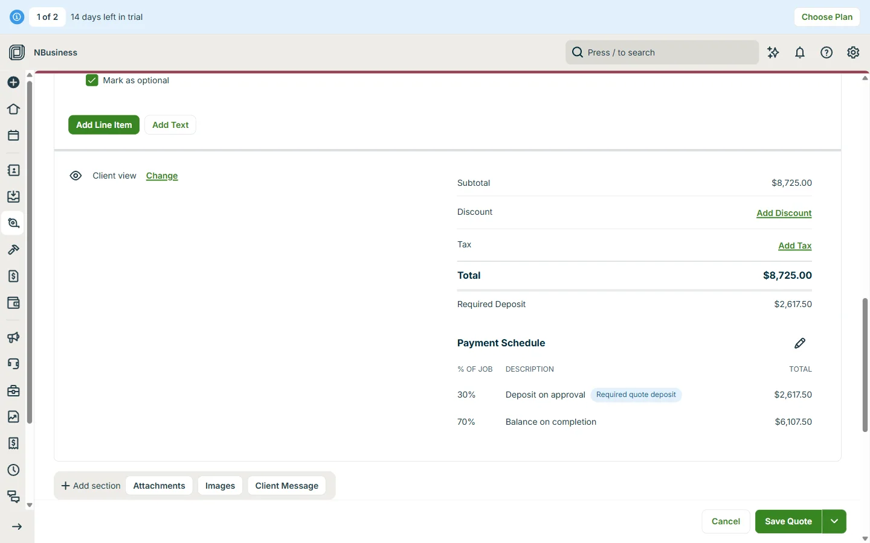Select the Attachments section tab

pyautogui.click(x=159, y=486)
